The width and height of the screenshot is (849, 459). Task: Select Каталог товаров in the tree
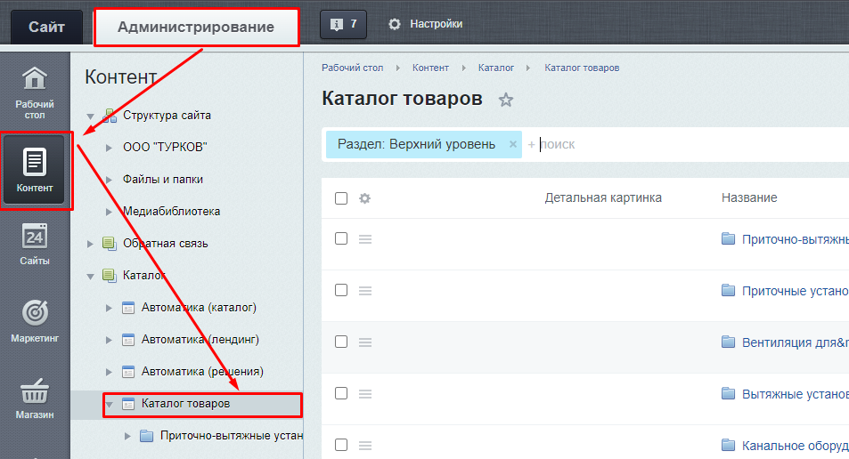click(185, 404)
